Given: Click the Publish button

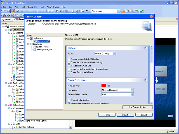Looking at the screenshot, I should coord(125,115).
